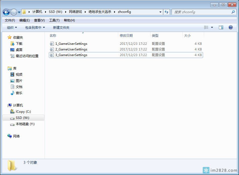The image size is (239, 175).
Task: Click the refresh icon beside address bar
Action: (x=166, y=12)
